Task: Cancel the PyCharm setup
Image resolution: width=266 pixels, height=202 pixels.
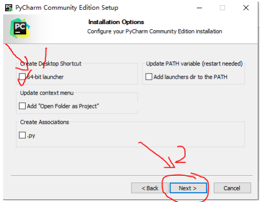Action: point(232,188)
